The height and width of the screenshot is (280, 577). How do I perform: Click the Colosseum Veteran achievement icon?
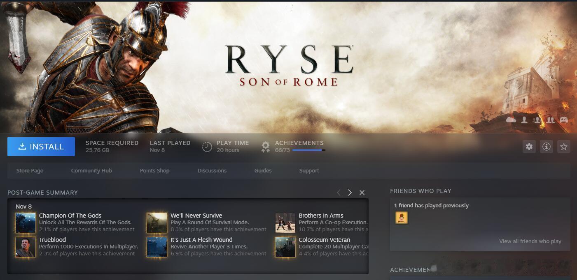[285, 247]
